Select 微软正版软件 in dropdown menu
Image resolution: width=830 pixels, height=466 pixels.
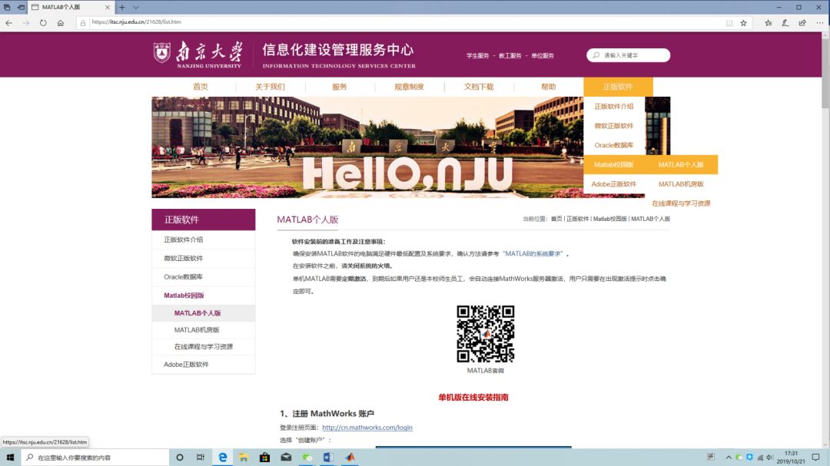click(x=613, y=126)
